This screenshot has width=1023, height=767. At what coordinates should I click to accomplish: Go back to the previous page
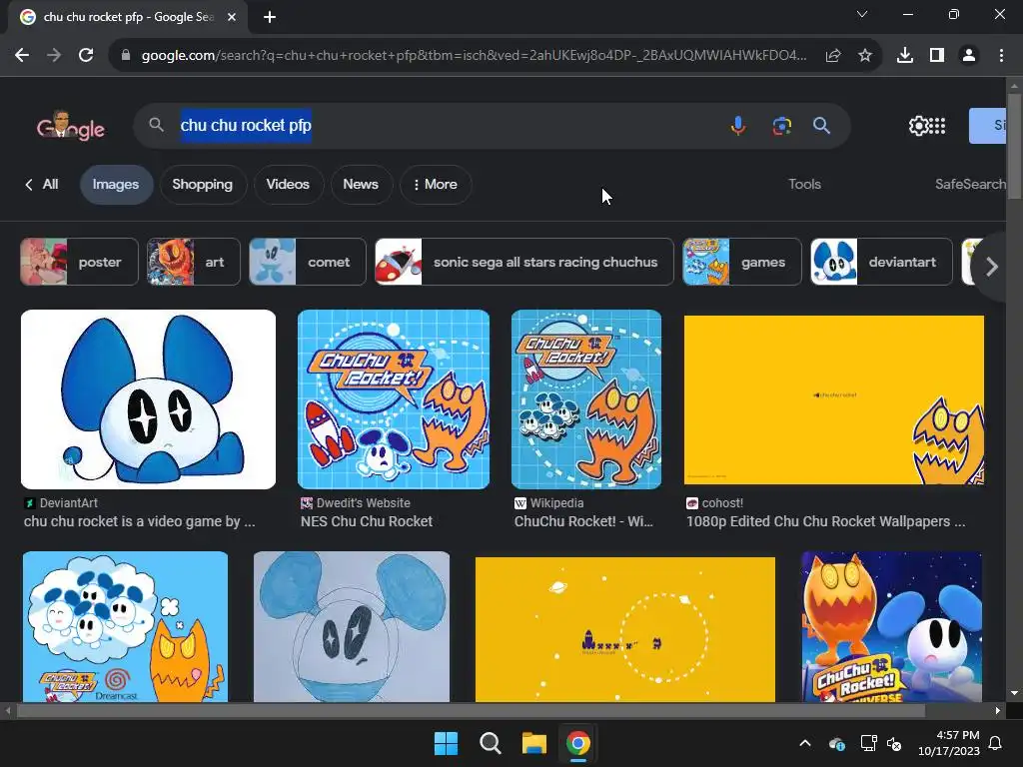coord(22,56)
